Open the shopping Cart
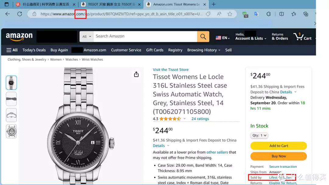 pyautogui.click(x=302, y=37)
